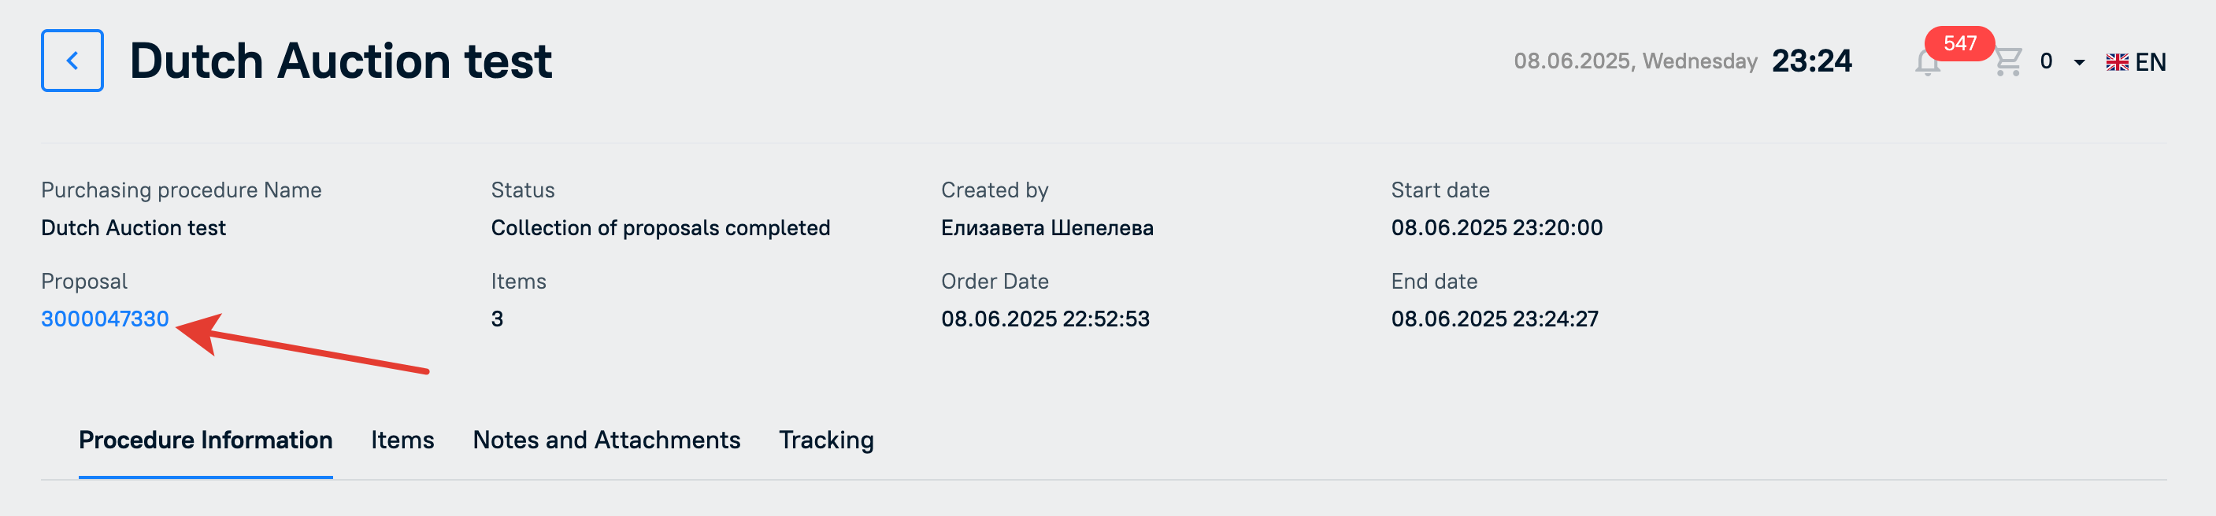The image size is (2216, 516).
Task: Switch to the Procedure Information tab
Action: [206, 440]
